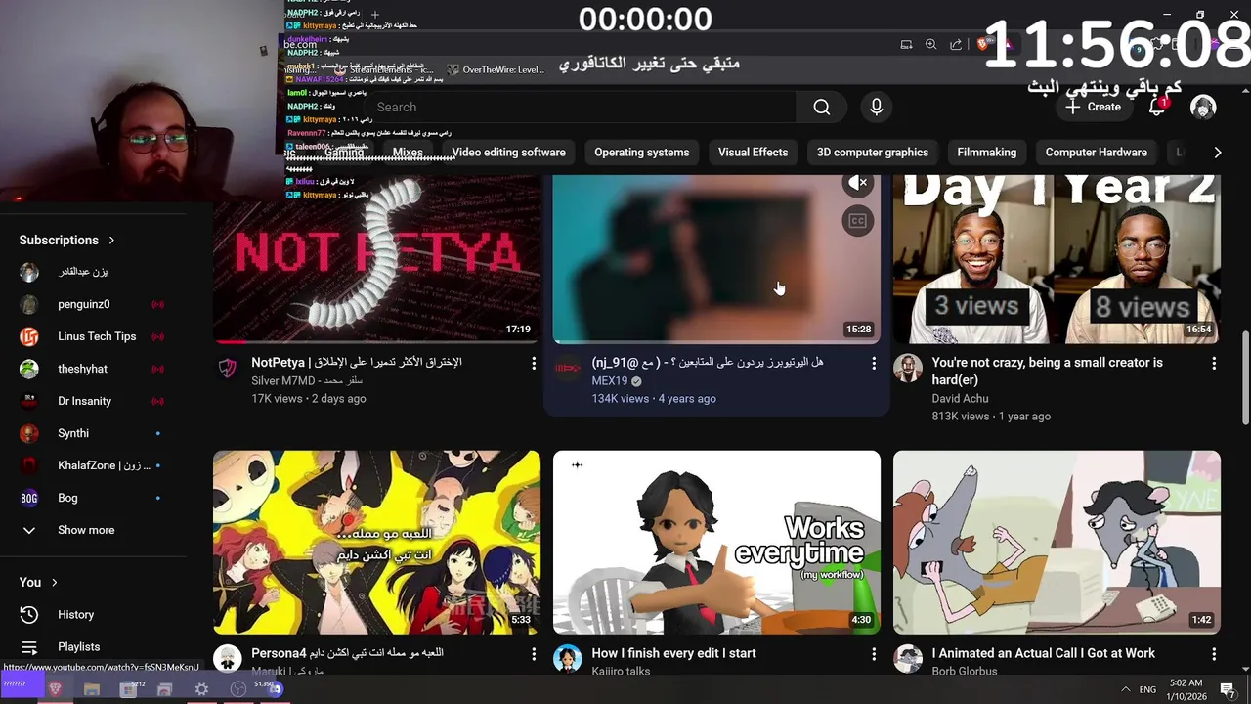This screenshot has width=1251, height=704.
Task: Open the KhalafZone subscription
Action: point(94,465)
